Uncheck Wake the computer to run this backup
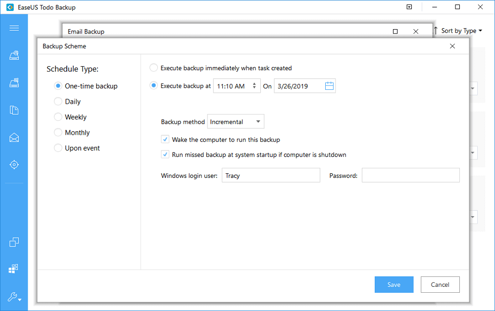Image resolution: width=495 pixels, height=311 pixels. point(165,139)
